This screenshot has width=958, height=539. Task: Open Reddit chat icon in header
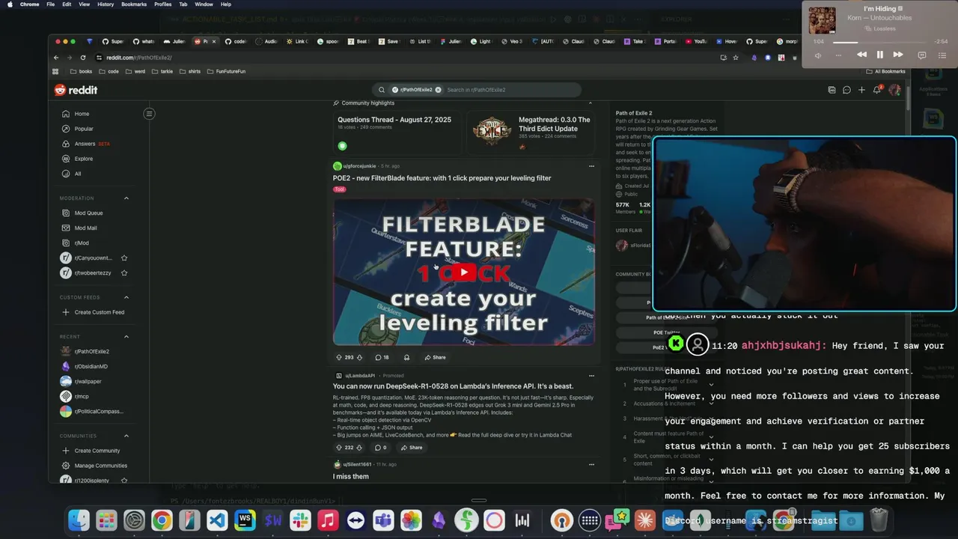[x=846, y=90]
